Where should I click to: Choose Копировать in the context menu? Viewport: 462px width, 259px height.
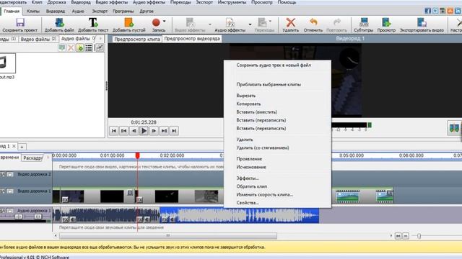point(248,104)
